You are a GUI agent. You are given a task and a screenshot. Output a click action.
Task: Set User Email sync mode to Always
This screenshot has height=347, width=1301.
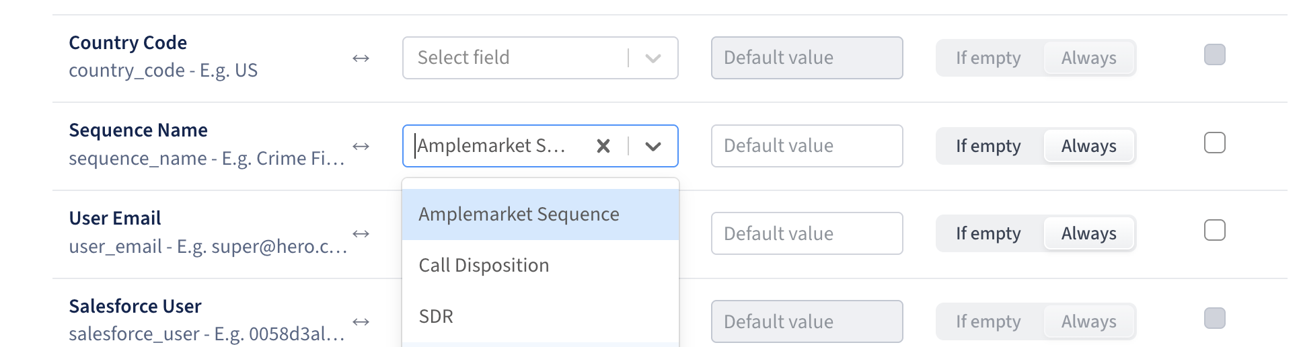point(1088,233)
